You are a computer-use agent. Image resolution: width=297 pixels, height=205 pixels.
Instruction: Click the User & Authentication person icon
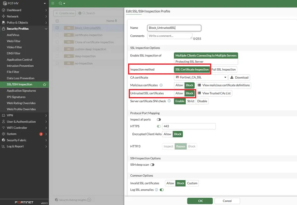click(3, 121)
